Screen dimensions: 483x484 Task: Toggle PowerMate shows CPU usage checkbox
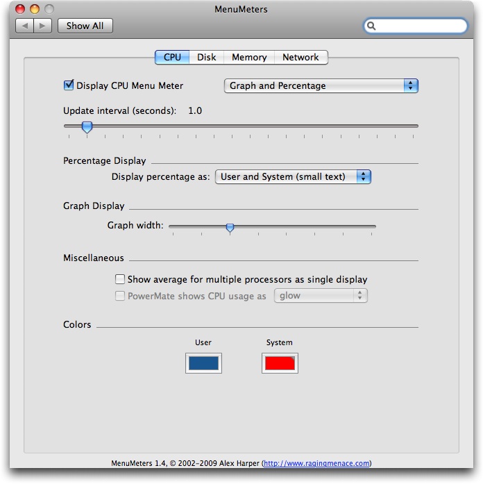119,296
